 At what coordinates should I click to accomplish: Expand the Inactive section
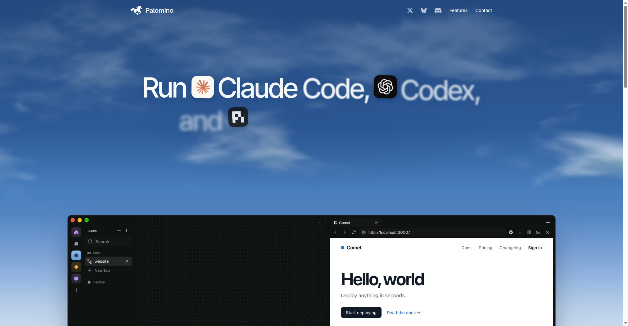(x=96, y=282)
